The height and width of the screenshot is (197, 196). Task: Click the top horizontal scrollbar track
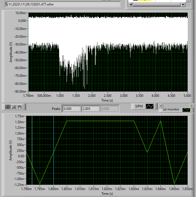coord(157,4)
